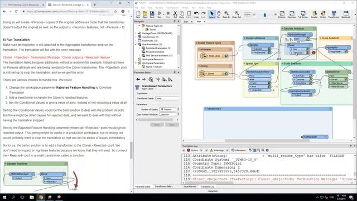Select Workspace Resources in the Navigator
The width and height of the screenshot is (357, 201).
[153, 59]
